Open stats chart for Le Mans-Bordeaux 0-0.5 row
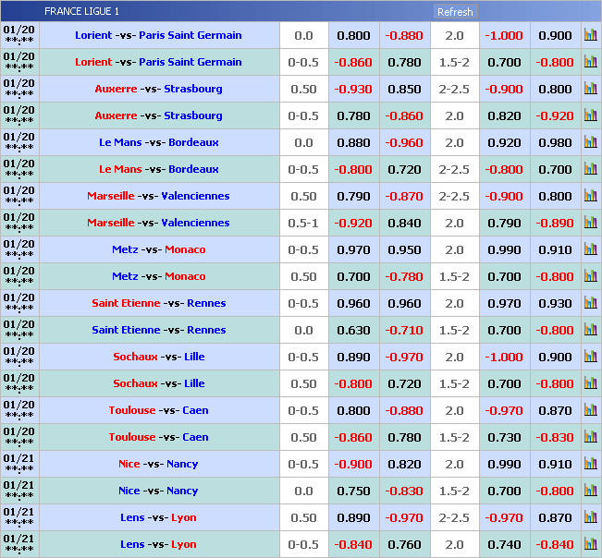The height and width of the screenshot is (558, 602). [x=590, y=170]
